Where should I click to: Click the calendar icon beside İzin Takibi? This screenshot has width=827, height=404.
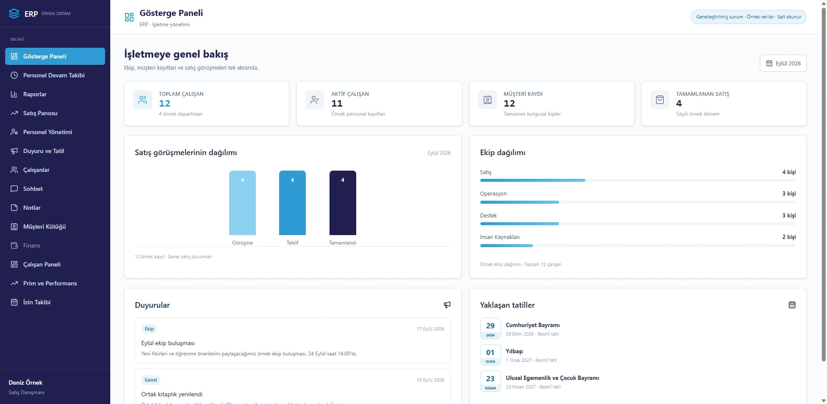[x=14, y=302]
